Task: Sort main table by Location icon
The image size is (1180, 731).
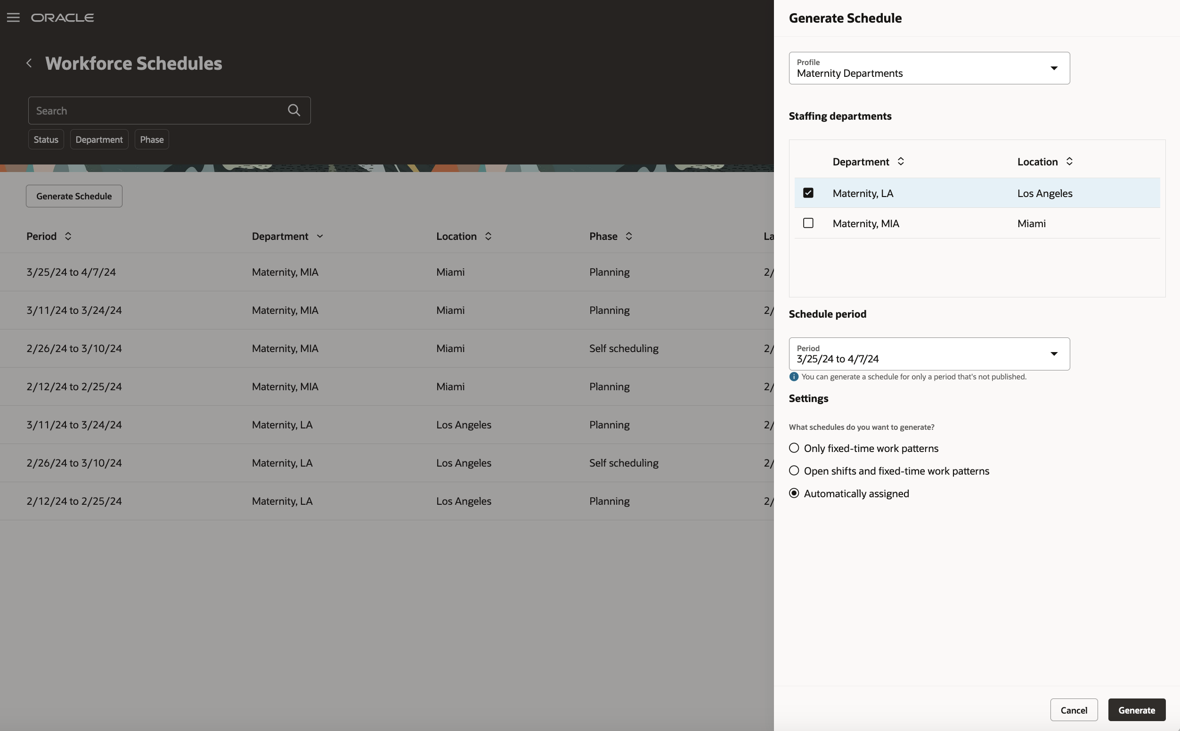Action: tap(488, 236)
